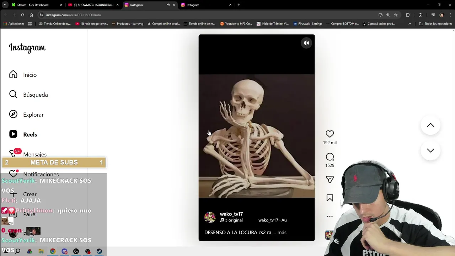Open the three-dots reel options menu
This screenshot has height=256, width=455.
point(330,216)
